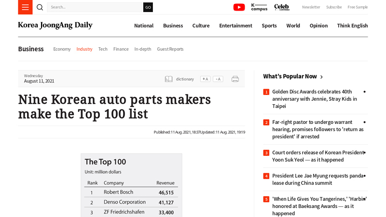Screen dimensions: 386x217
Task: Go to Korea JoongAng Daily homepage logo
Action: [x=55, y=25]
